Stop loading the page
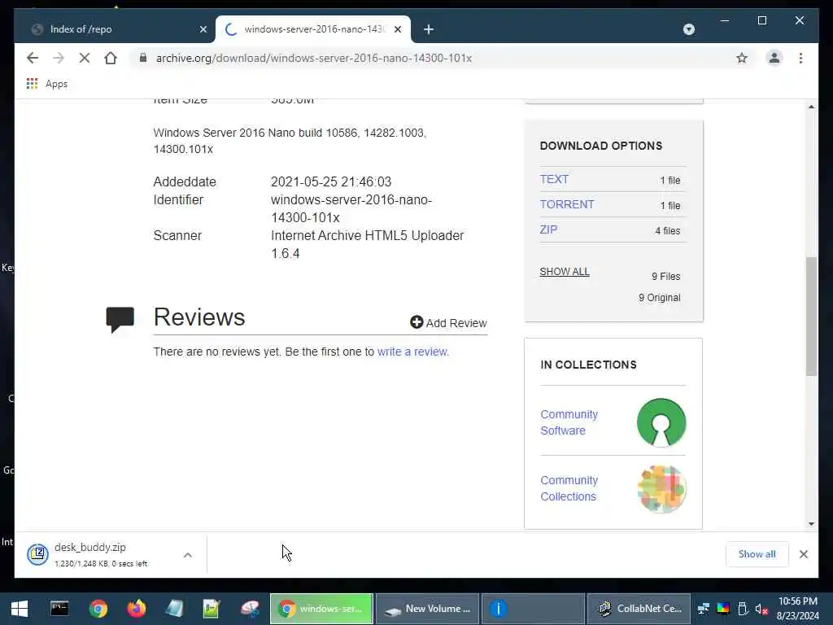 point(85,58)
